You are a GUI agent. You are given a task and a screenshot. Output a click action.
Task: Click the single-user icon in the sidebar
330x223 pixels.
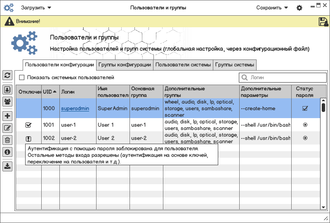click(x=7, y=89)
